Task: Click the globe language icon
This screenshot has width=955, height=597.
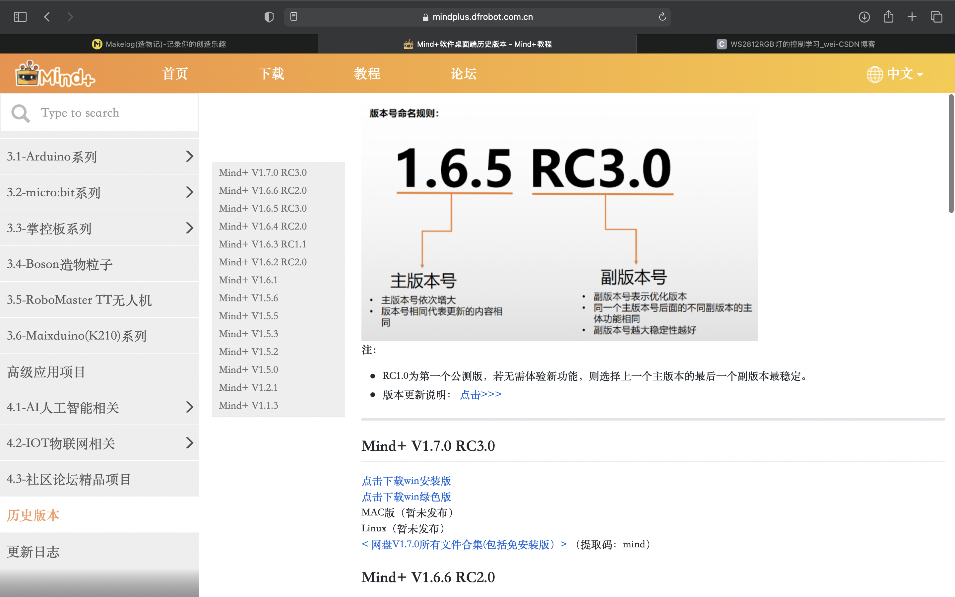Action: click(x=874, y=74)
